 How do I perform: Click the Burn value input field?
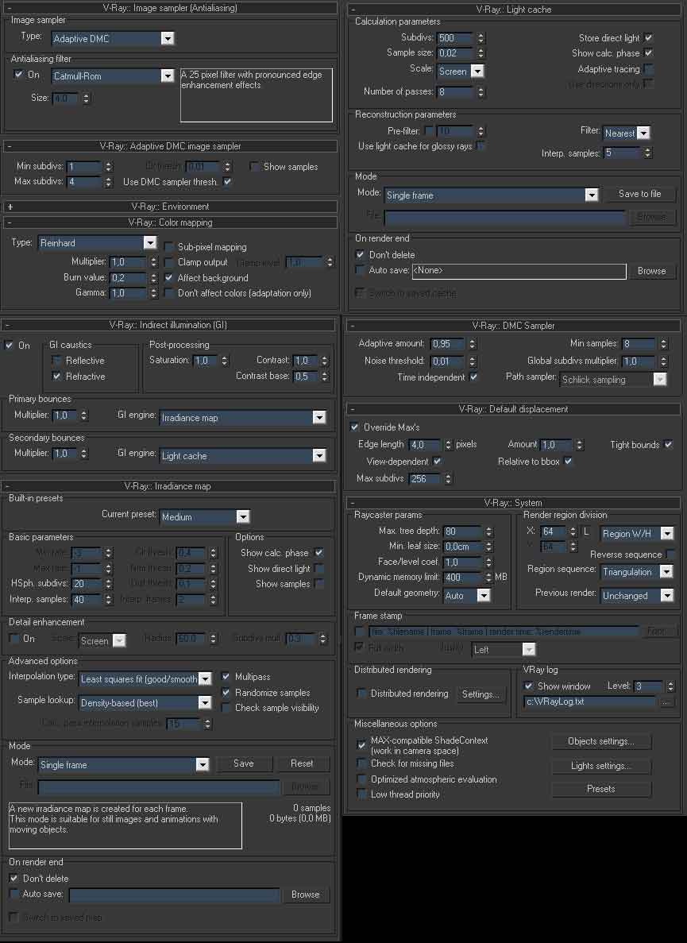point(128,278)
